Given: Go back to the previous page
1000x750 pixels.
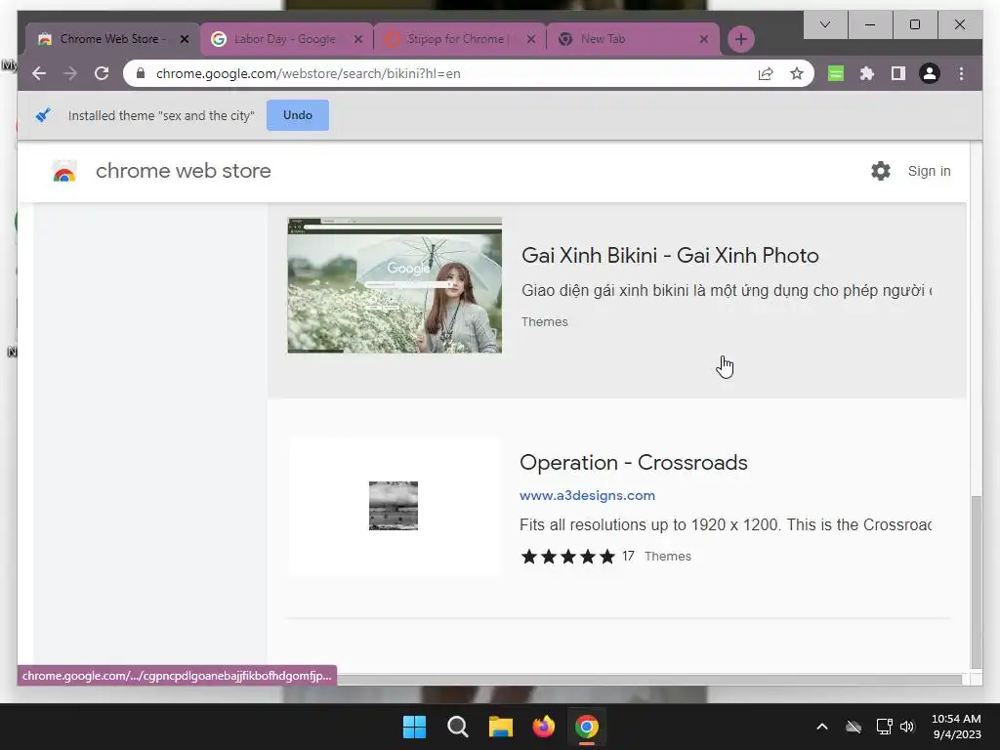Looking at the screenshot, I should [39, 73].
